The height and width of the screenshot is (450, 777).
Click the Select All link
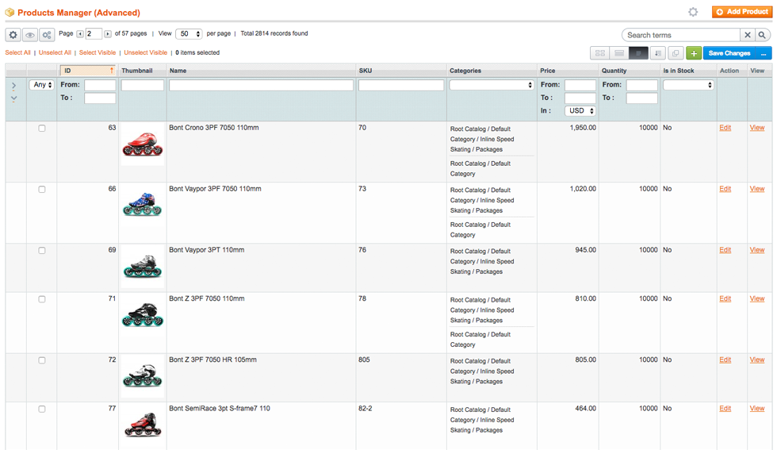click(x=17, y=52)
